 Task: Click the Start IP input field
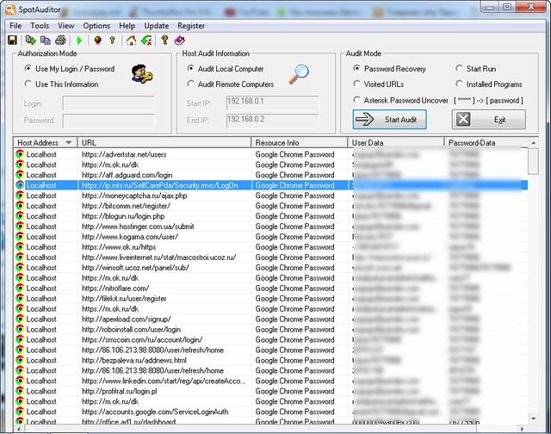click(x=273, y=103)
